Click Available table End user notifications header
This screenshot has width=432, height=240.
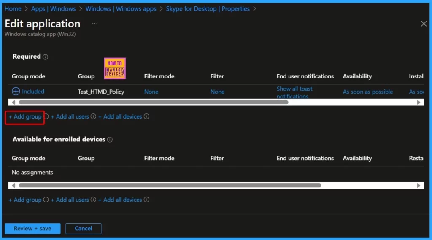tap(305, 159)
